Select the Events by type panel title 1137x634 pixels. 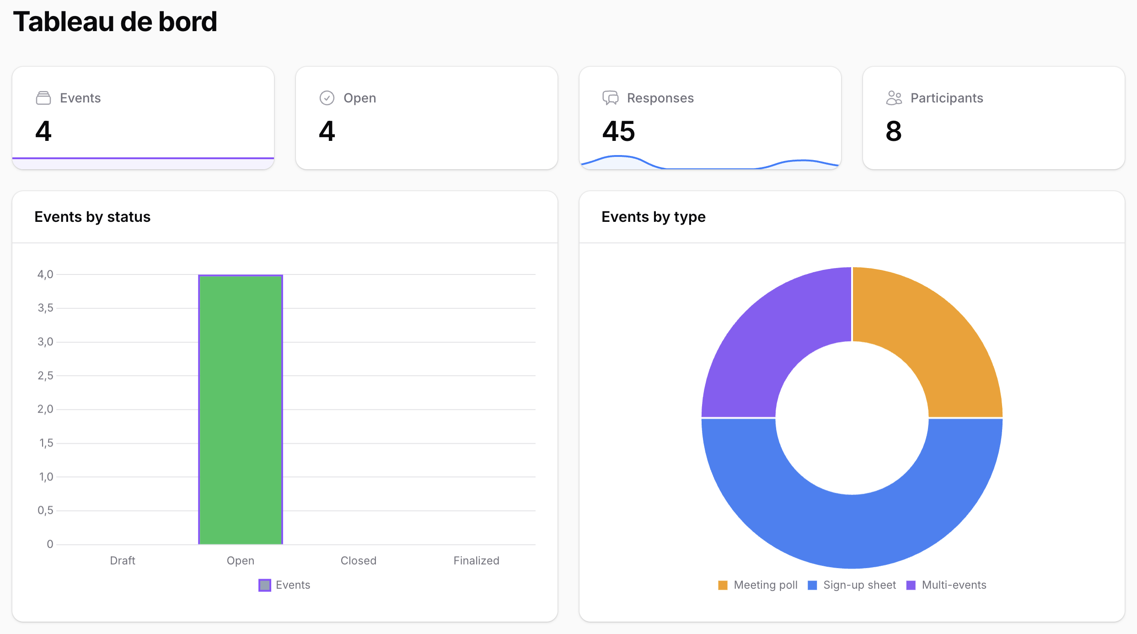click(654, 217)
